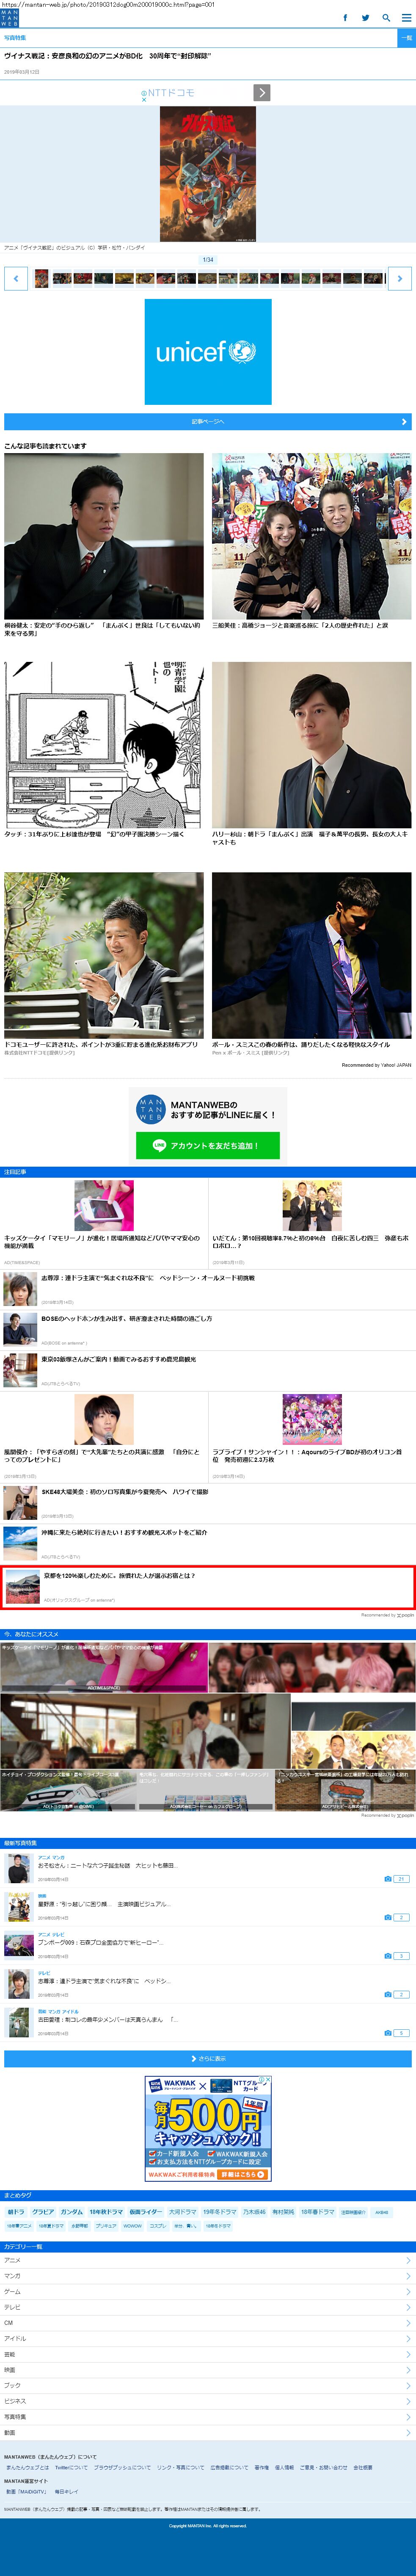Click the NTTドコモ ad arrow button
Screen dimensions: 416x2576
coord(261,93)
